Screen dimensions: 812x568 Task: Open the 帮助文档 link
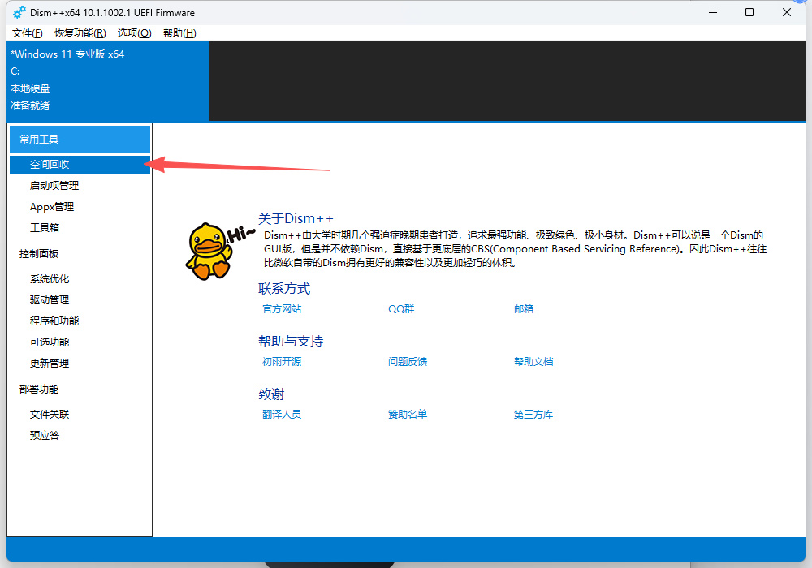pos(533,362)
